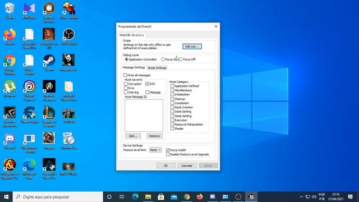359x202 pixels.
Task: Open the Steam desktop shortcut
Action: click(49, 62)
